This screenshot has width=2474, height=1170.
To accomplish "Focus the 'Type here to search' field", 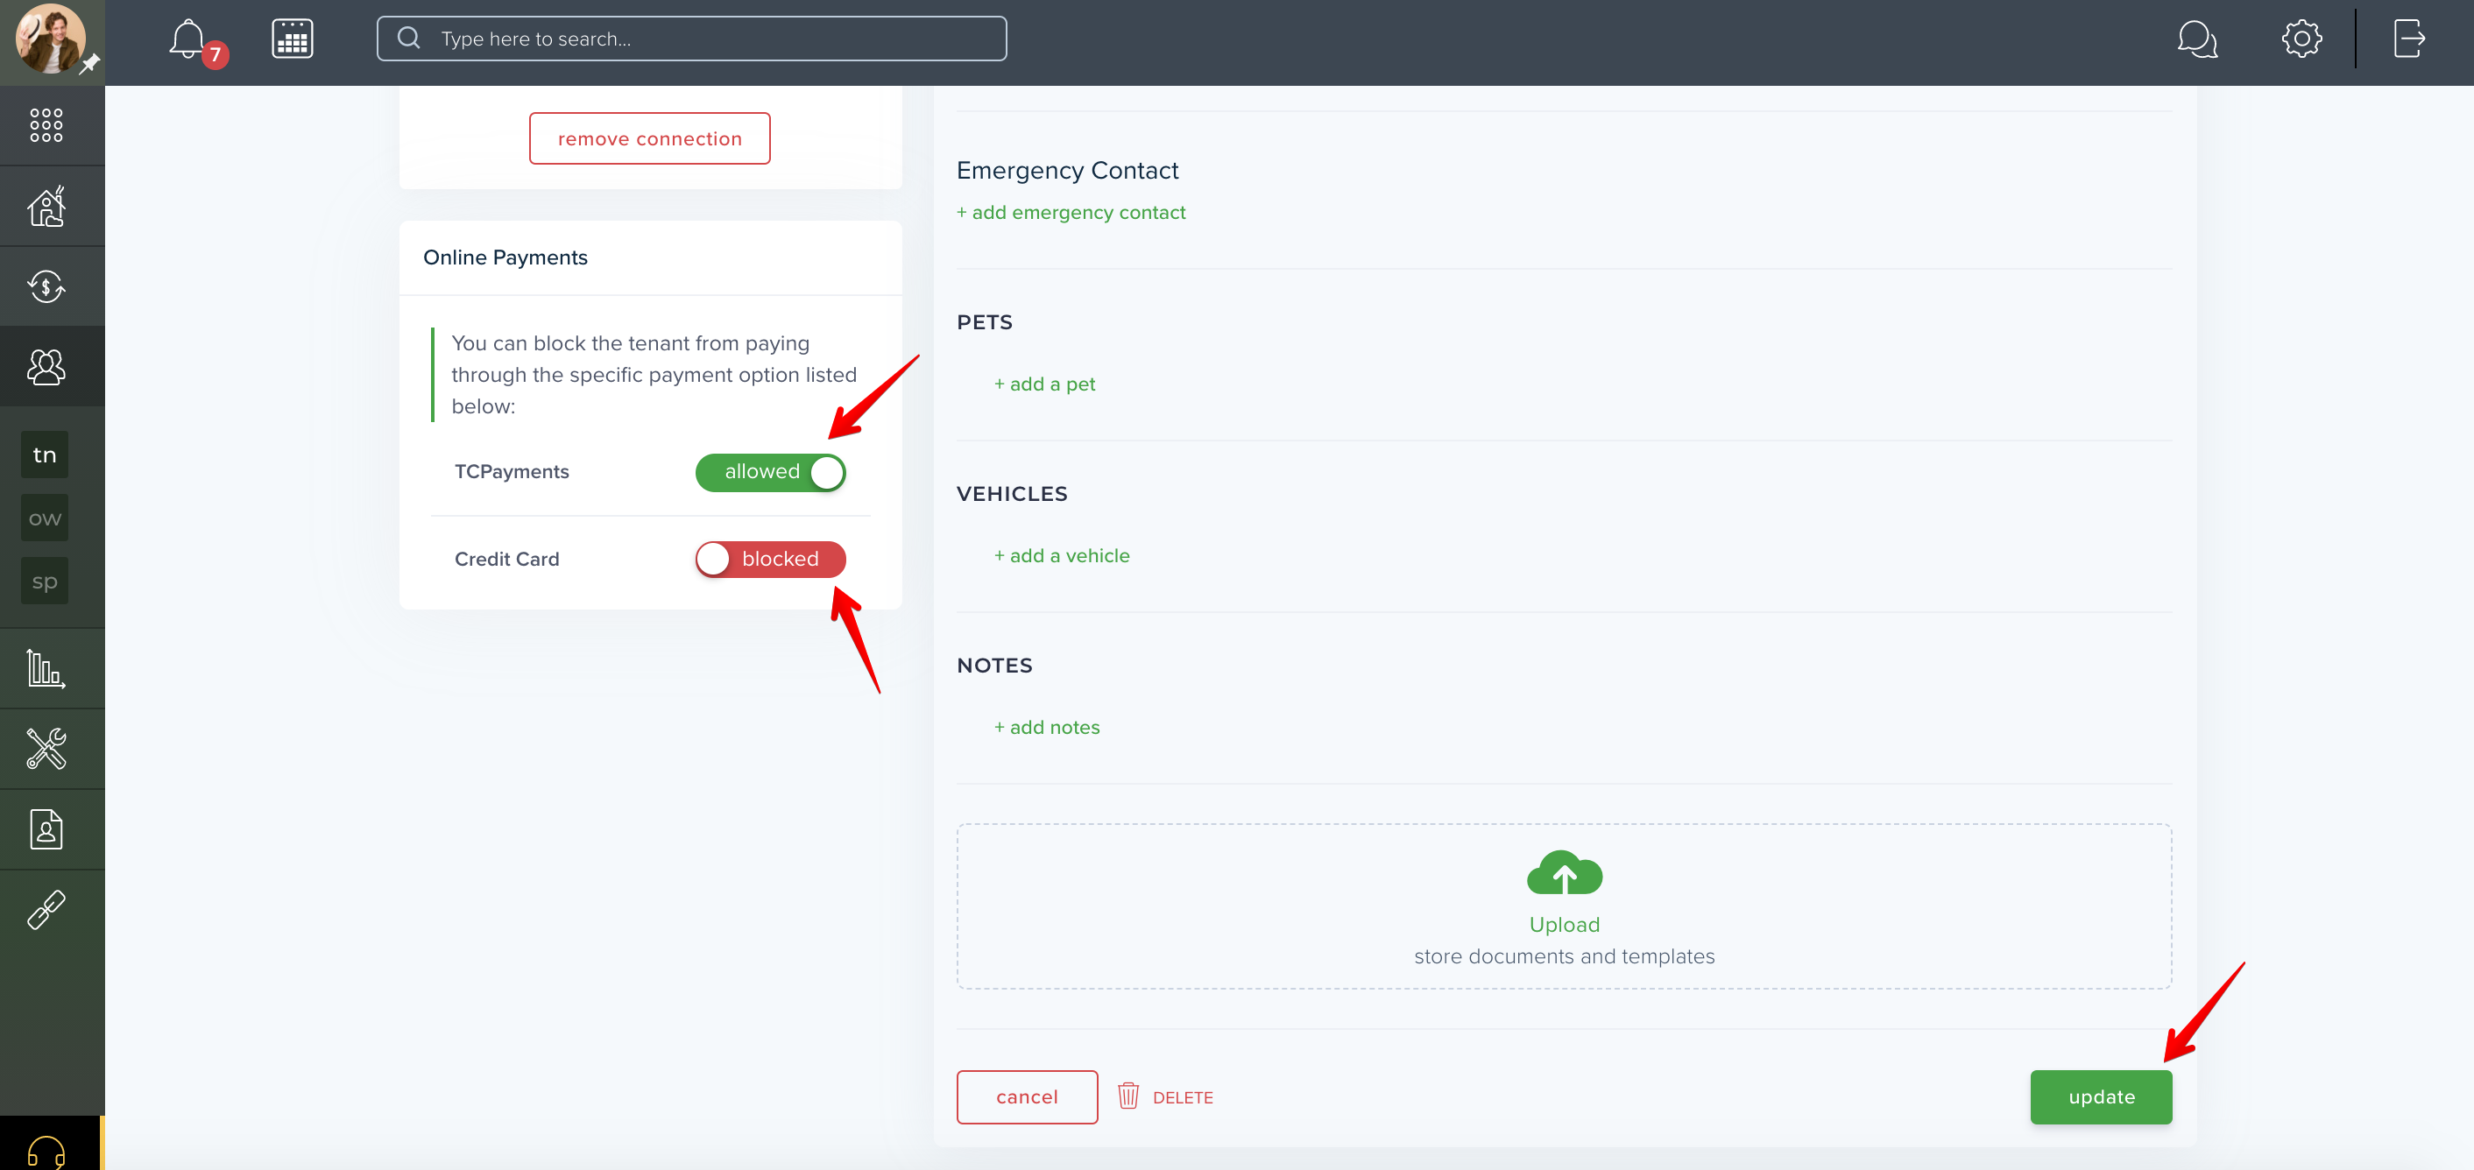I will coord(691,39).
